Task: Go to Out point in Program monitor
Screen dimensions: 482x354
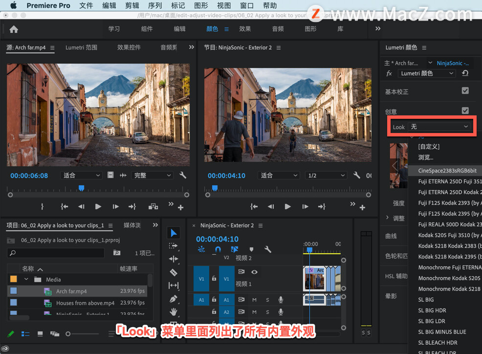Action: (322, 207)
